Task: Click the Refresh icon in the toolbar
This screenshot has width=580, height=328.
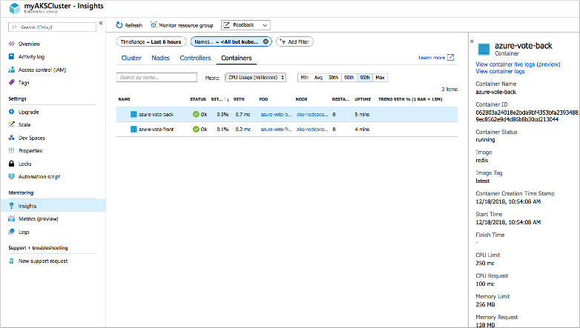Action: point(119,25)
